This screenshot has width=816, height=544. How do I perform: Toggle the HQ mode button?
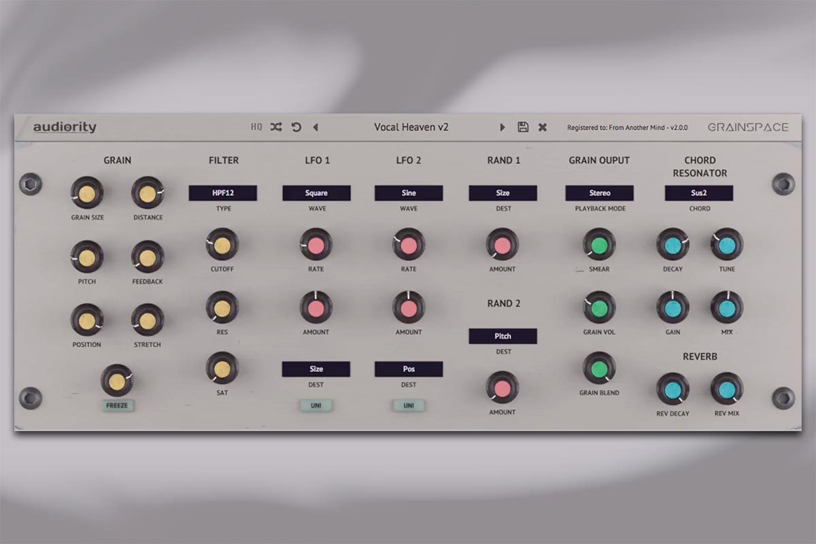(x=256, y=127)
